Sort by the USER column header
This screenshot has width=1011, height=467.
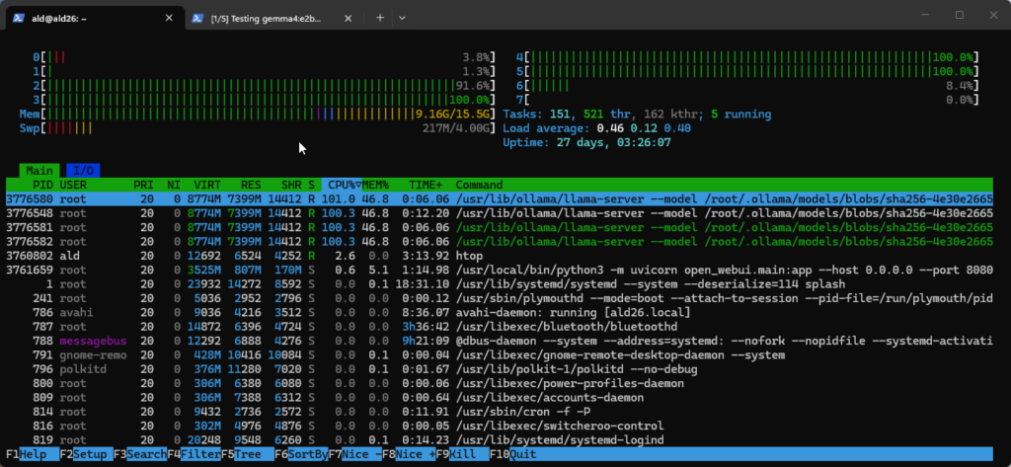(x=73, y=186)
